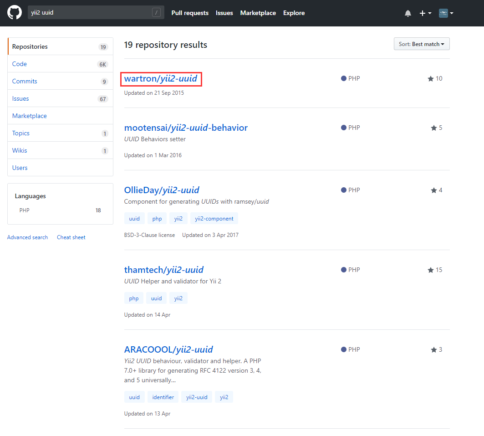The image size is (484, 436).
Task: Expand the Sort: Best match dropdown
Action: pos(422,44)
